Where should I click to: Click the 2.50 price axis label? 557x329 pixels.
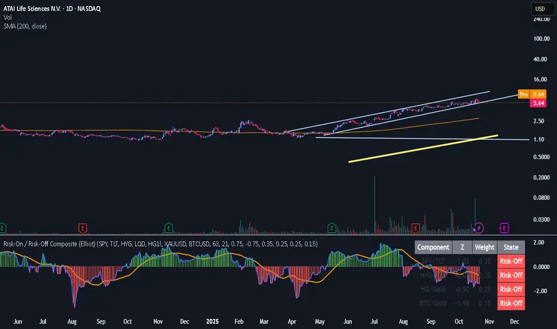pos(538,121)
